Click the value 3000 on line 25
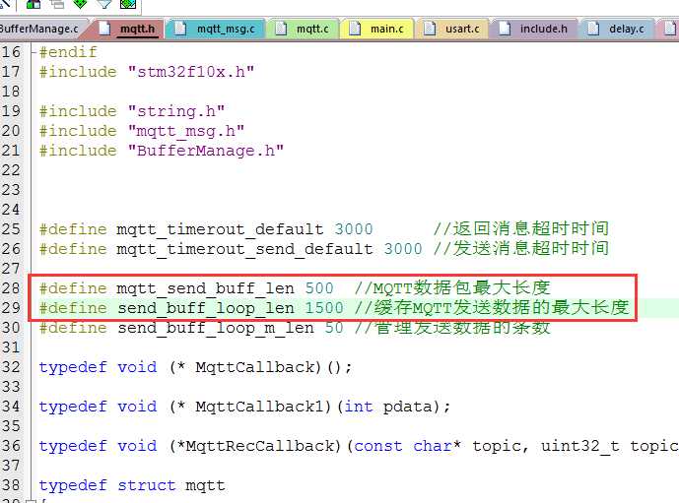This screenshot has height=503, width=679. (354, 229)
